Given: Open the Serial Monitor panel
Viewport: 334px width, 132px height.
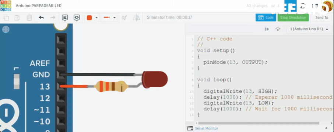Looking at the screenshot, I should tap(207, 128).
